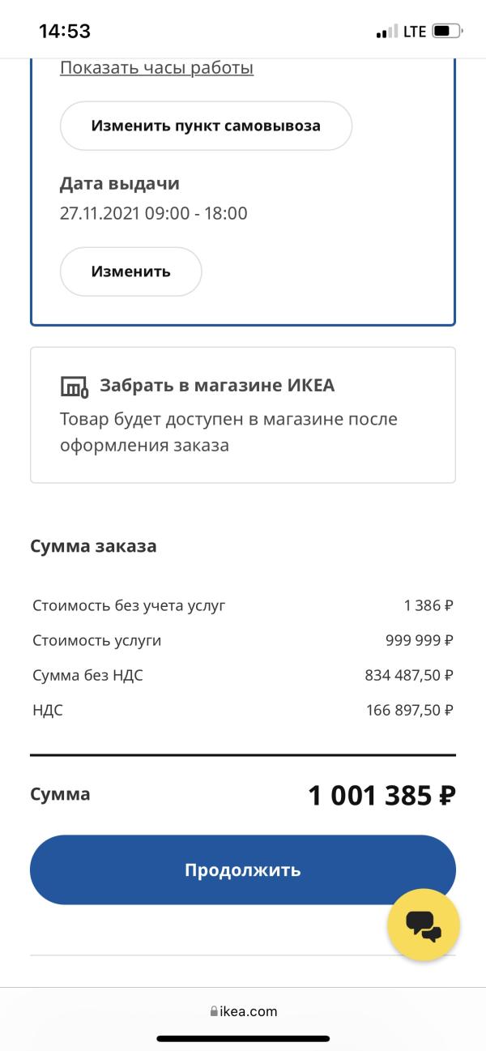
Task: Tap the 14:53 clock in status bar
Action: click(65, 32)
